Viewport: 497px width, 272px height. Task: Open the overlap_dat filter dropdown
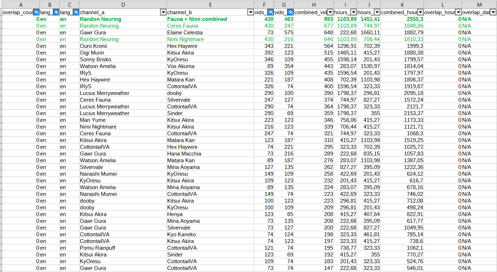[x=493, y=12]
